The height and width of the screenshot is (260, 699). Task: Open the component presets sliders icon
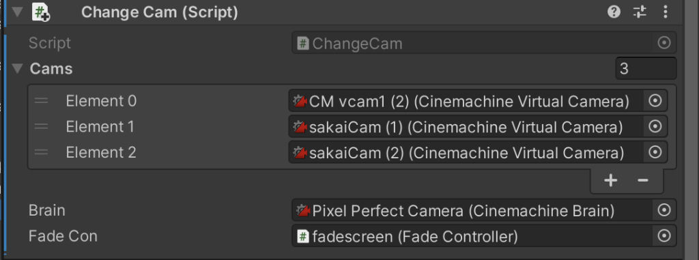(x=640, y=12)
